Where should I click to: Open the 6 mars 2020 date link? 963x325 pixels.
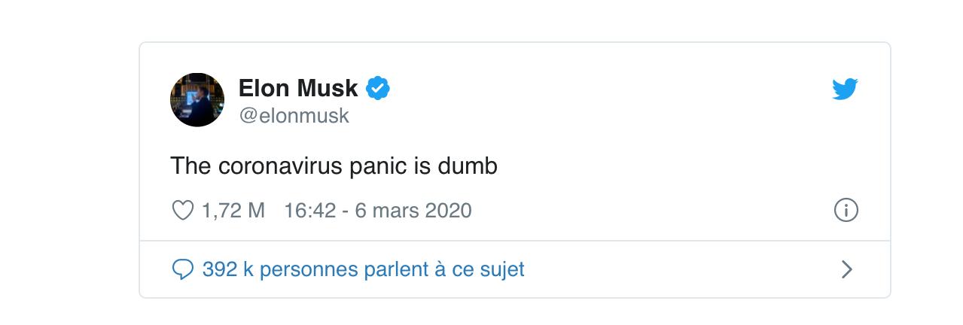pos(413,211)
